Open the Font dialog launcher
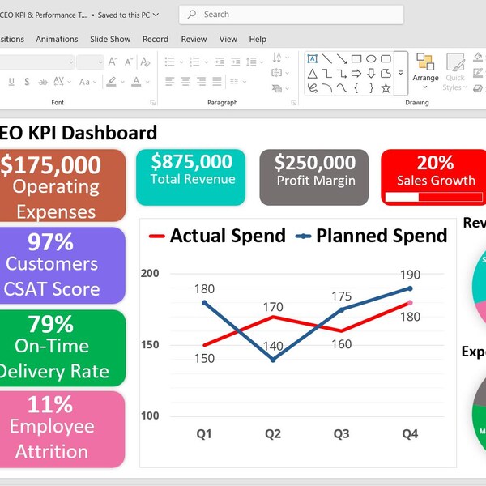486x486 pixels. point(152,103)
